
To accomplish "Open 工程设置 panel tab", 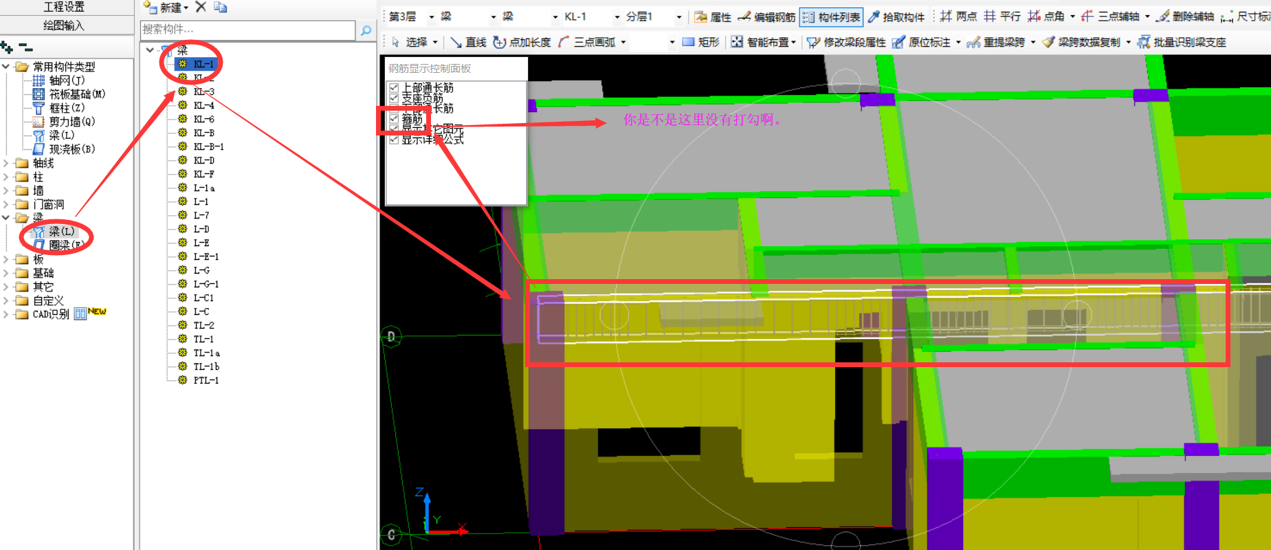I will click(64, 7).
